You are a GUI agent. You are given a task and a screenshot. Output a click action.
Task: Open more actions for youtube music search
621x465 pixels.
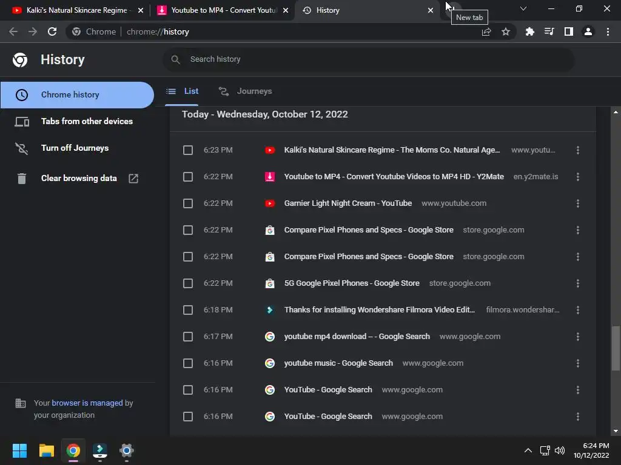[578, 363]
